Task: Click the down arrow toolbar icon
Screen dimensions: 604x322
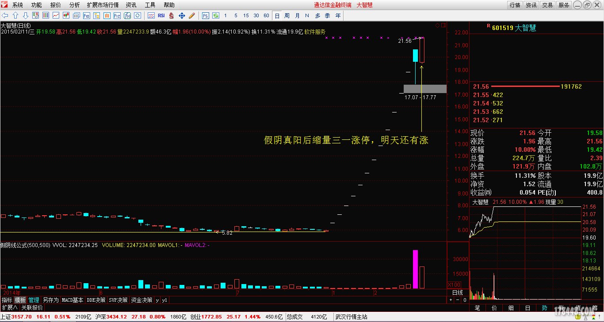Action: click(26, 15)
